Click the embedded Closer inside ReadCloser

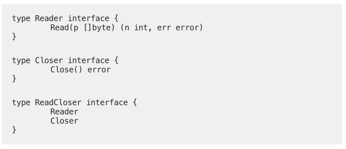pyautogui.click(x=64, y=121)
